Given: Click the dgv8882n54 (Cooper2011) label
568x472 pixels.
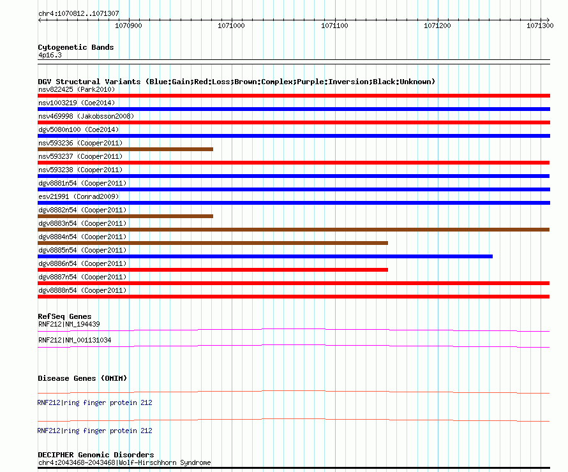Looking at the screenshot, I should tap(82, 210).
